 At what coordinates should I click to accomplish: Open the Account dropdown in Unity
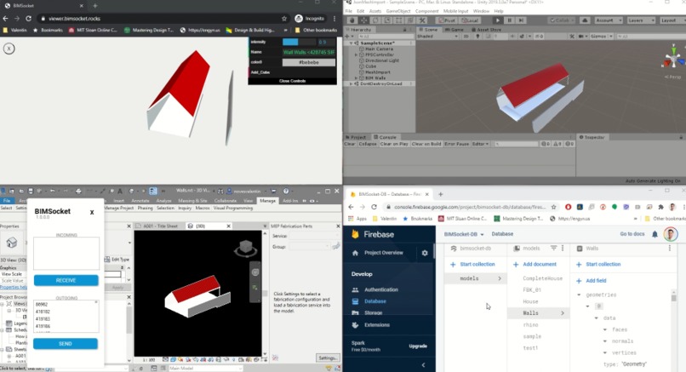coord(609,20)
